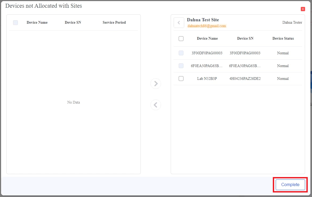This screenshot has width=312, height=197.
Task: Click the Dahua Tester user label
Action: click(x=292, y=23)
